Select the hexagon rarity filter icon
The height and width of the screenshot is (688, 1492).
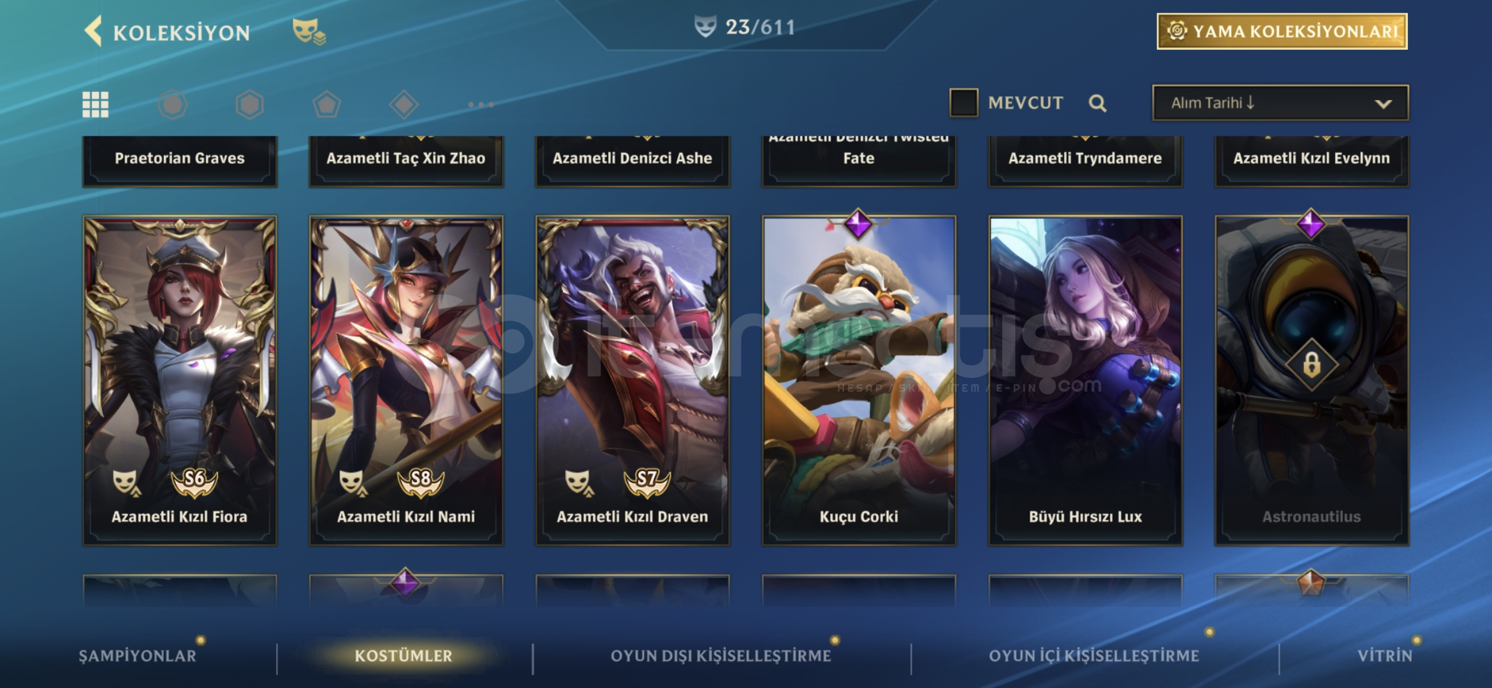tap(249, 104)
